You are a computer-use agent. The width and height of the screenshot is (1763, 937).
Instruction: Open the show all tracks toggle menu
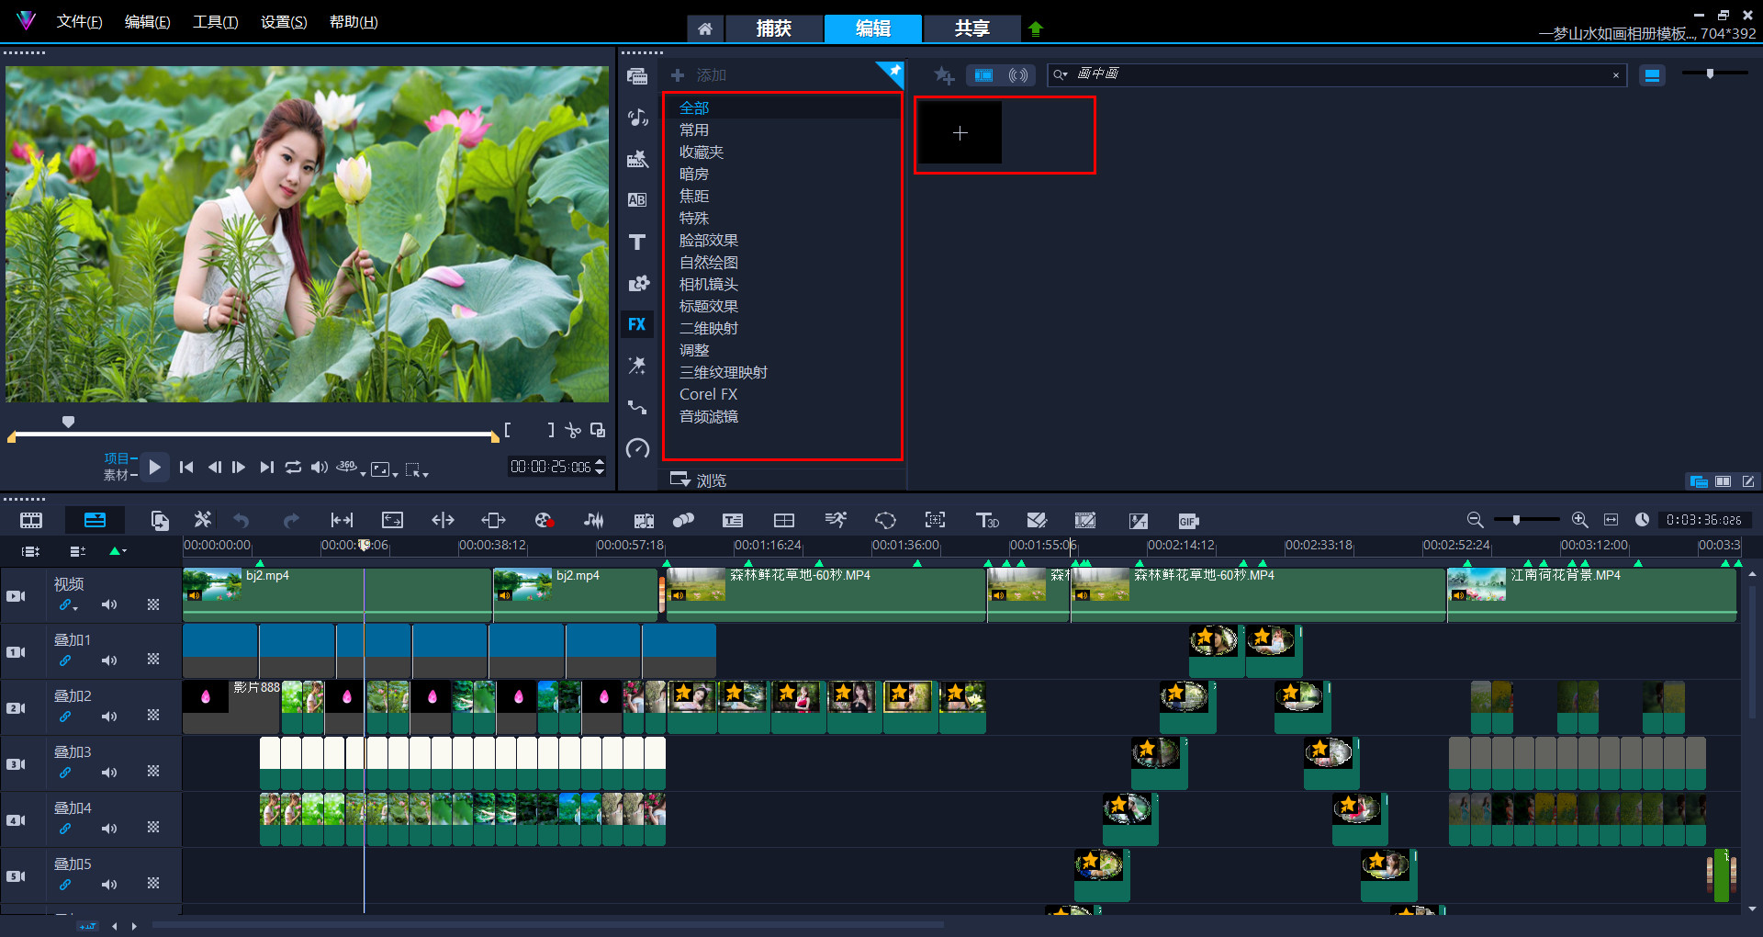[31, 551]
